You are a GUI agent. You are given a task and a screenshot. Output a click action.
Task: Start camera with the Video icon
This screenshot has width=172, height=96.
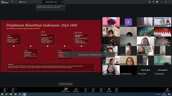point(13,89)
